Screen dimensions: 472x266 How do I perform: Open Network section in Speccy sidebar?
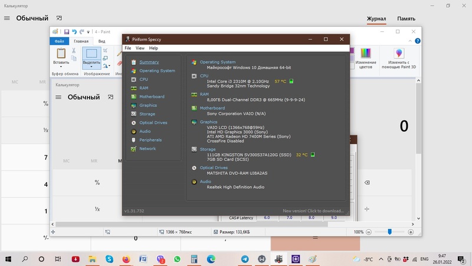coord(147,149)
